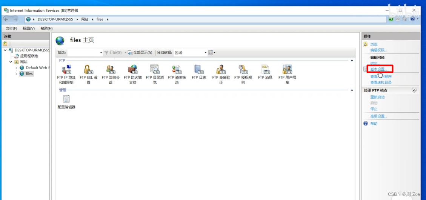Click the help icon in address bar
The image size is (426, 200).
(412, 19)
